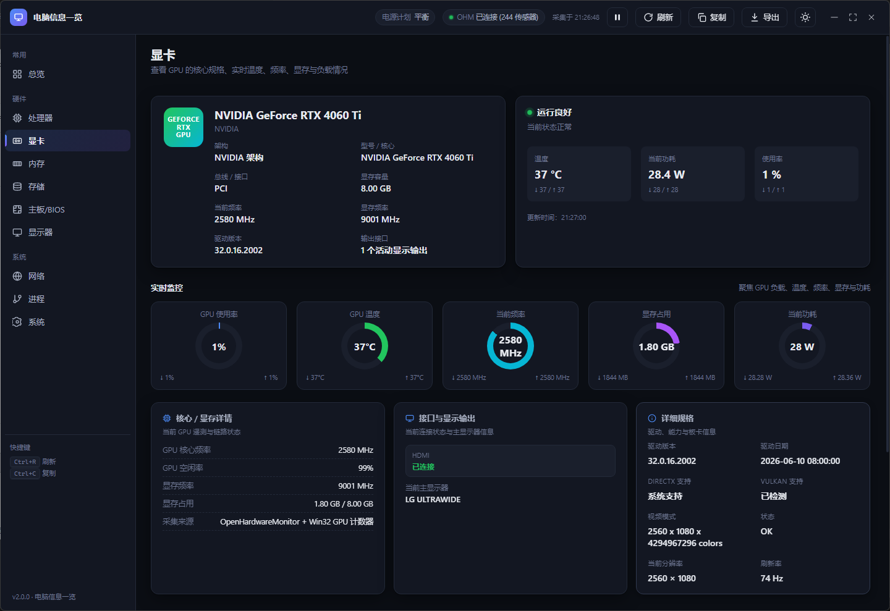This screenshot has height=611, width=890.
Task: Click the 聚焦 GPU 负载、温度、频率、显存与功耗 text
Action: coord(805,288)
